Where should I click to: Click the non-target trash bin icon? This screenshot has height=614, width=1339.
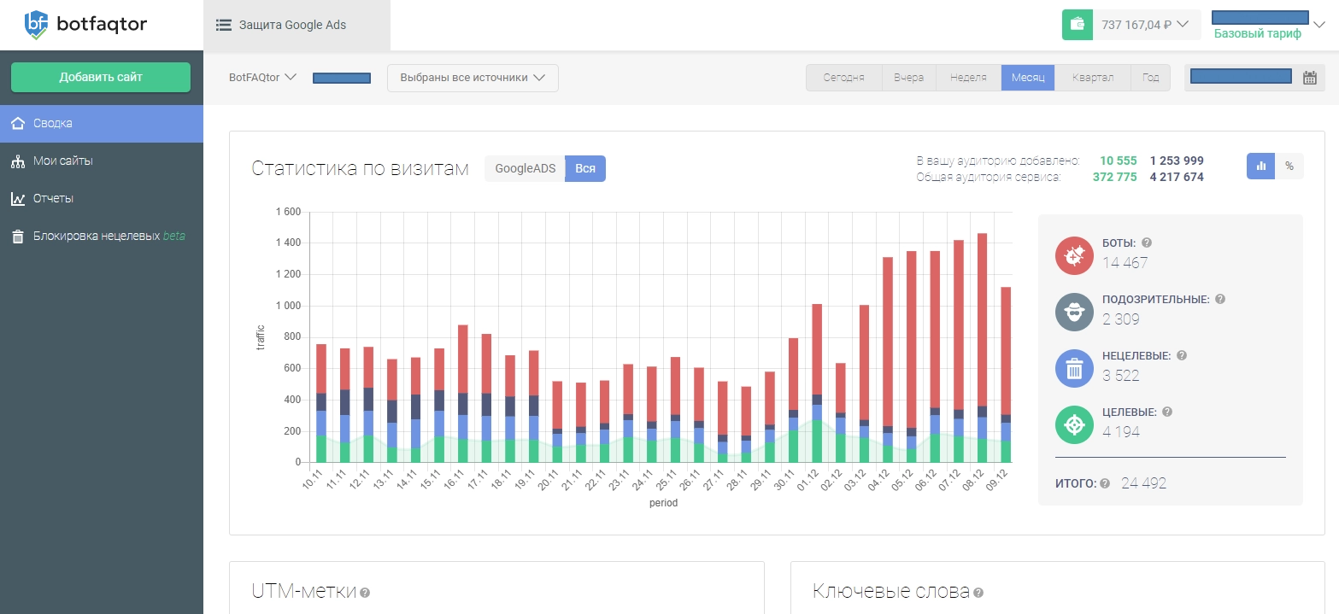[x=1074, y=368]
